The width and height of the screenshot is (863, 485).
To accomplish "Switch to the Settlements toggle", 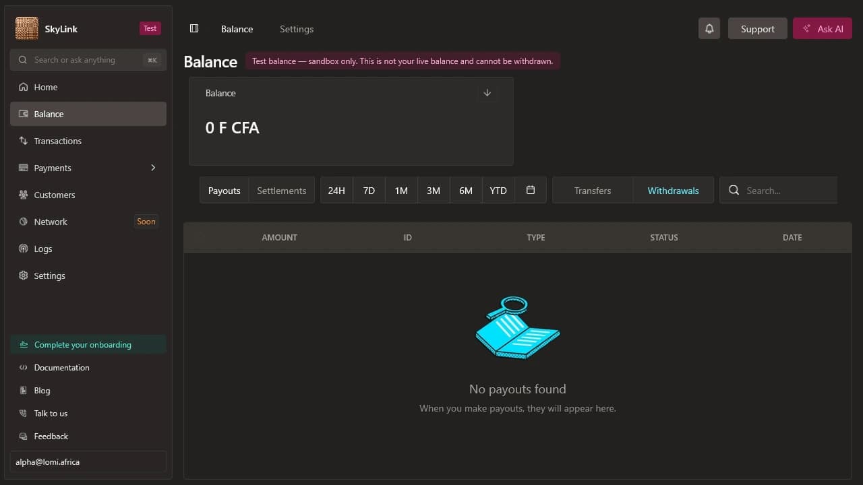I will [281, 191].
